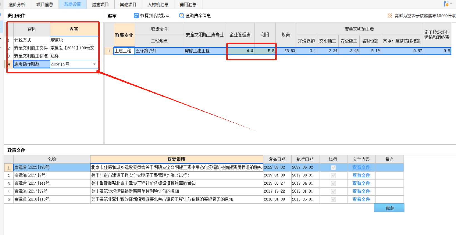Select the 房修土建工程 cell
The image size is (456, 235).
click(205, 51)
